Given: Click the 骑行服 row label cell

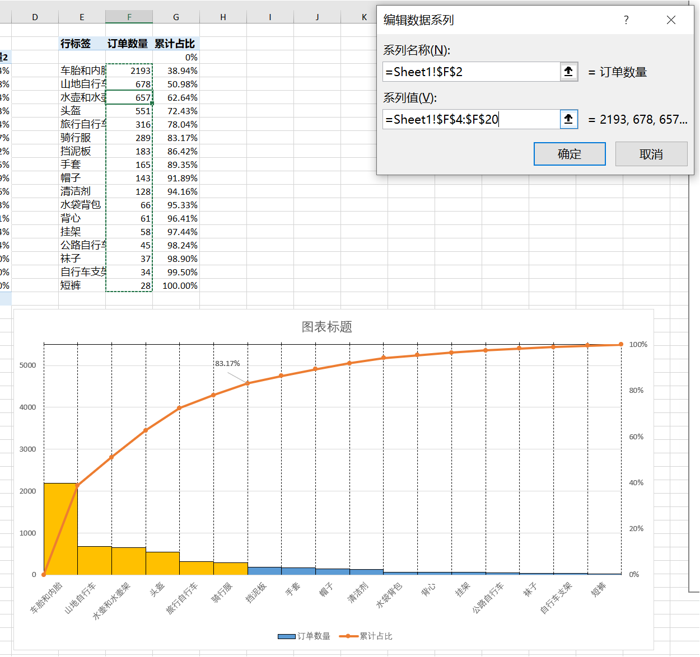Looking at the screenshot, I should click(x=82, y=138).
